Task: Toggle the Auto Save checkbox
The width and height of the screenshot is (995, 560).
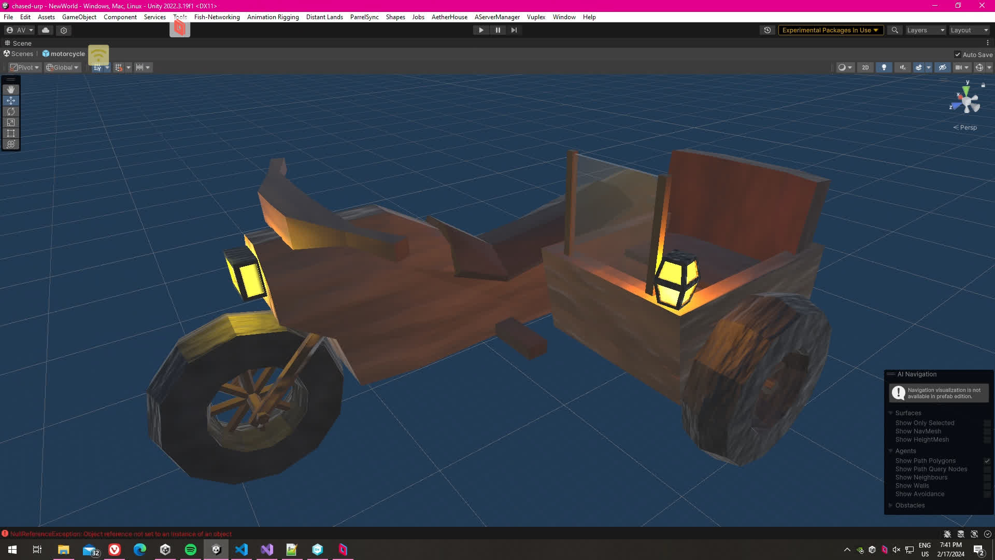Action: pos(958,54)
